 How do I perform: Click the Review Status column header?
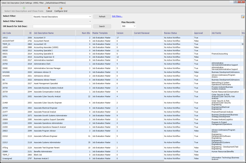(x=170, y=33)
